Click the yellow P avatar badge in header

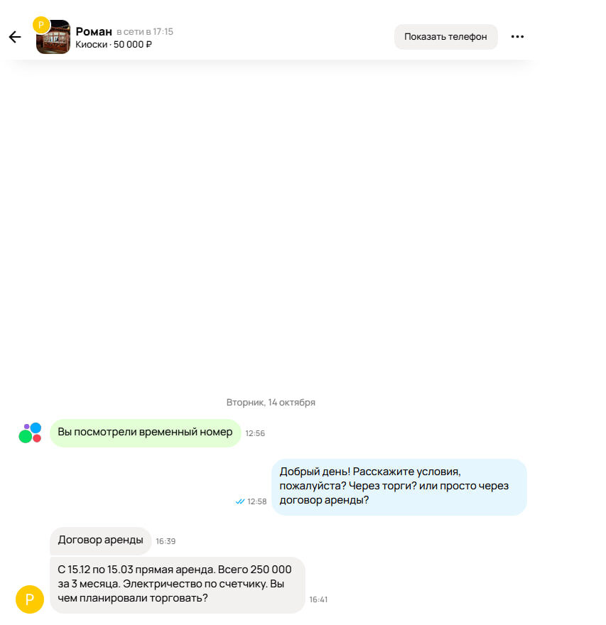[41, 25]
